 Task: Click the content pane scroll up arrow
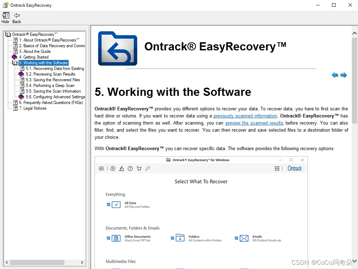(354, 33)
